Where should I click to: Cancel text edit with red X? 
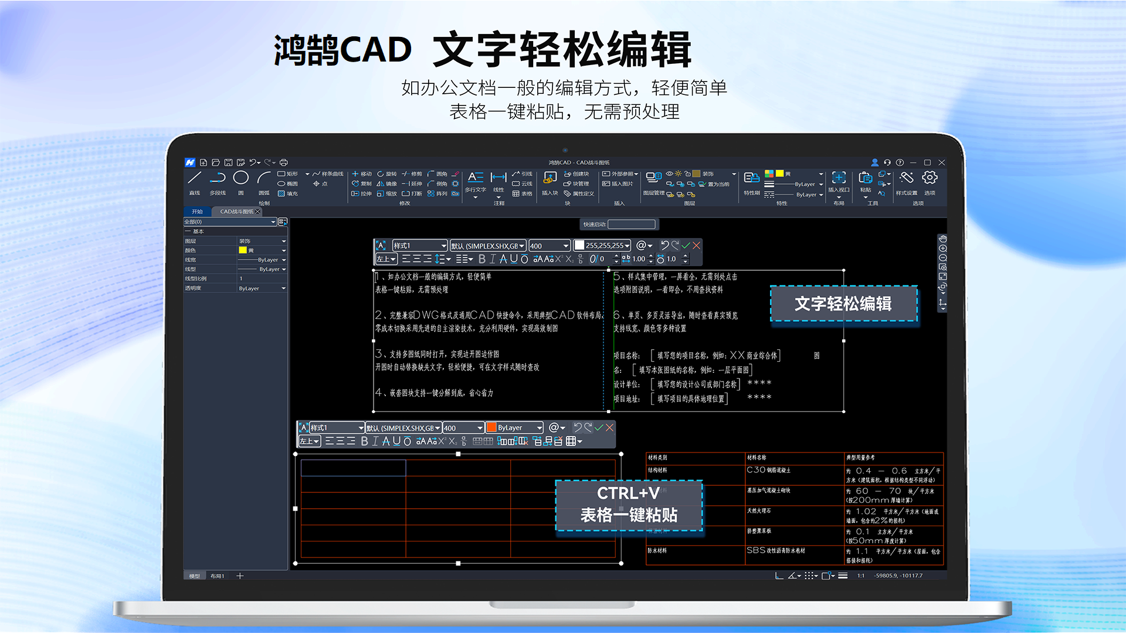pos(696,246)
